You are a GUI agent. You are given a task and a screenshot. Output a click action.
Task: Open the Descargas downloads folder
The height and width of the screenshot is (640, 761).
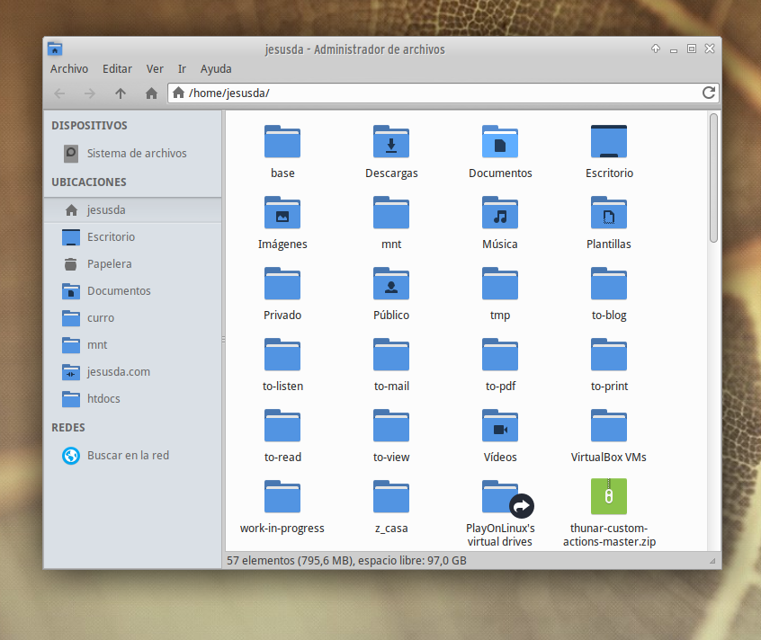[391, 142]
